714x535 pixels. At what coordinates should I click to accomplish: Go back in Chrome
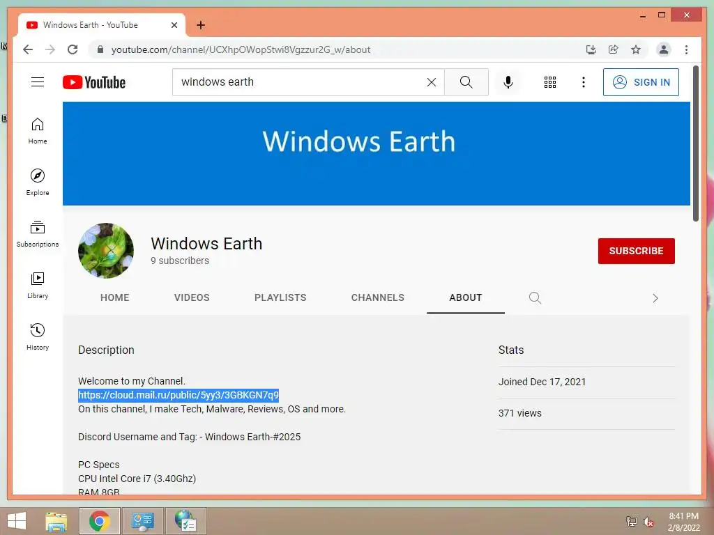click(28, 49)
